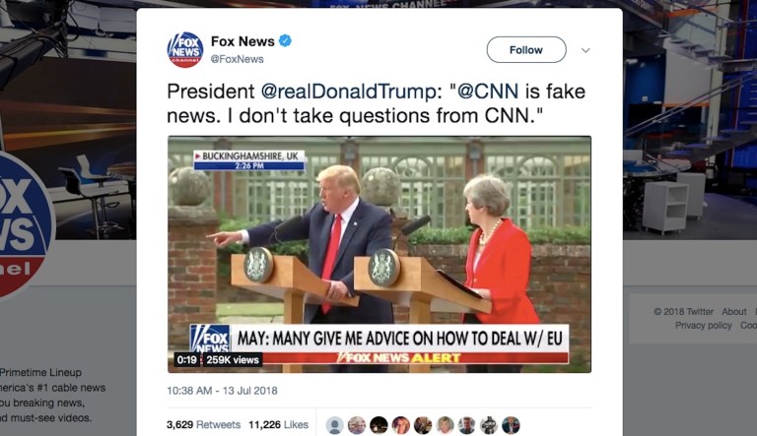Open the @realDonaldTrump mention link

(x=348, y=92)
